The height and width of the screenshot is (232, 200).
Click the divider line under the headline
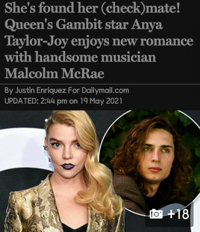click(100, 84)
